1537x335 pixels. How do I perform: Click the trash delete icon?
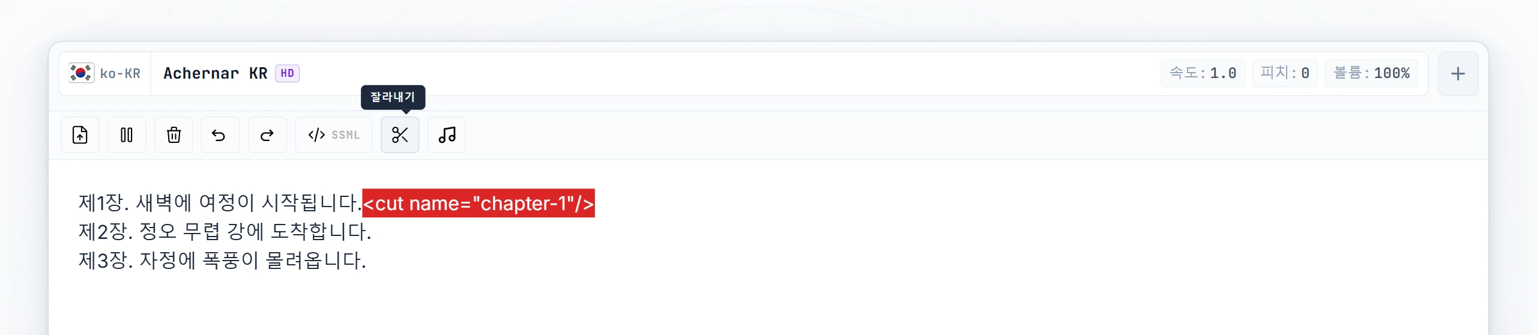[x=174, y=135]
